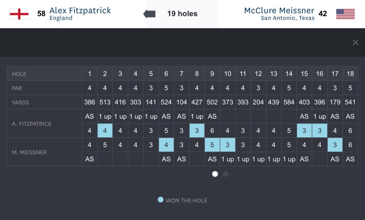This screenshot has height=220, width=365.
Task: Click the 19 holes match result label
Action: [182, 14]
